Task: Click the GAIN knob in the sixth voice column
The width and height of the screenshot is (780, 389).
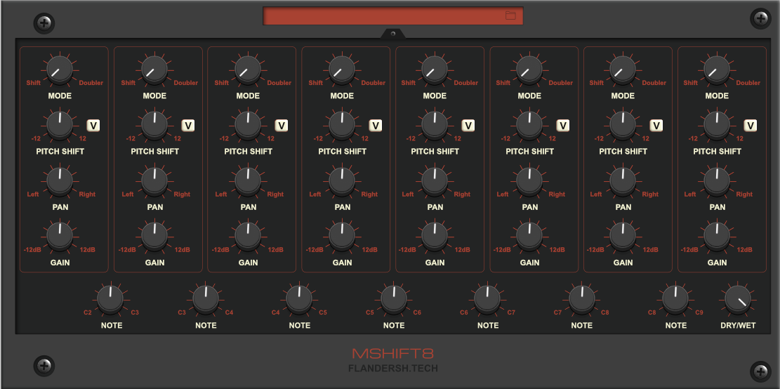Action: coord(529,237)
